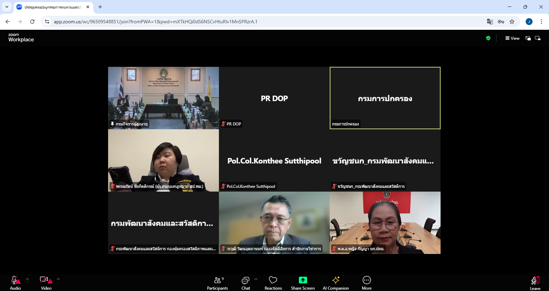
Task: Leave the meeting
Action: click(x=535, y=283)
